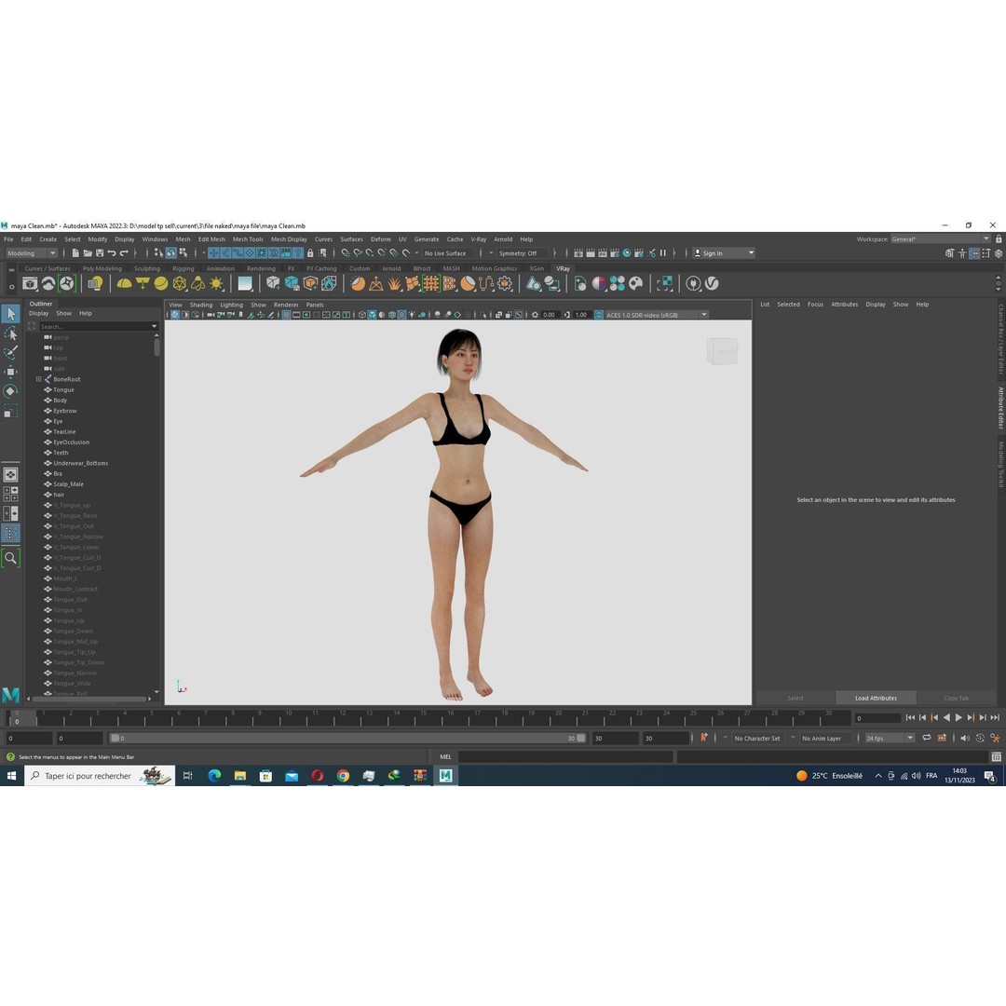
Task: Open the viewport Shading menu
Action: (x=201, y=305)
